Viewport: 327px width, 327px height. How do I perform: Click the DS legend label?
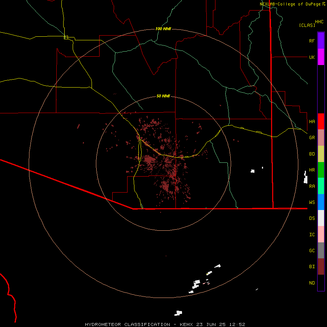pyautogui.click(x=312, y=218)
